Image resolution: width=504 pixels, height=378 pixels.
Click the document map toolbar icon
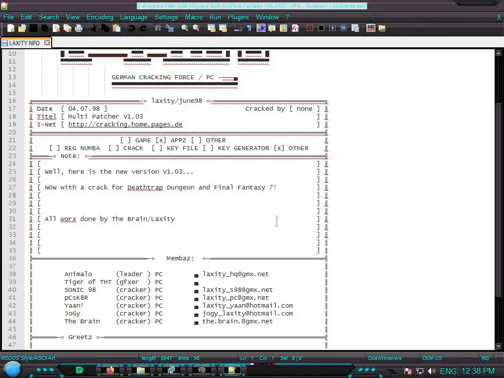(x=283, y=28)
